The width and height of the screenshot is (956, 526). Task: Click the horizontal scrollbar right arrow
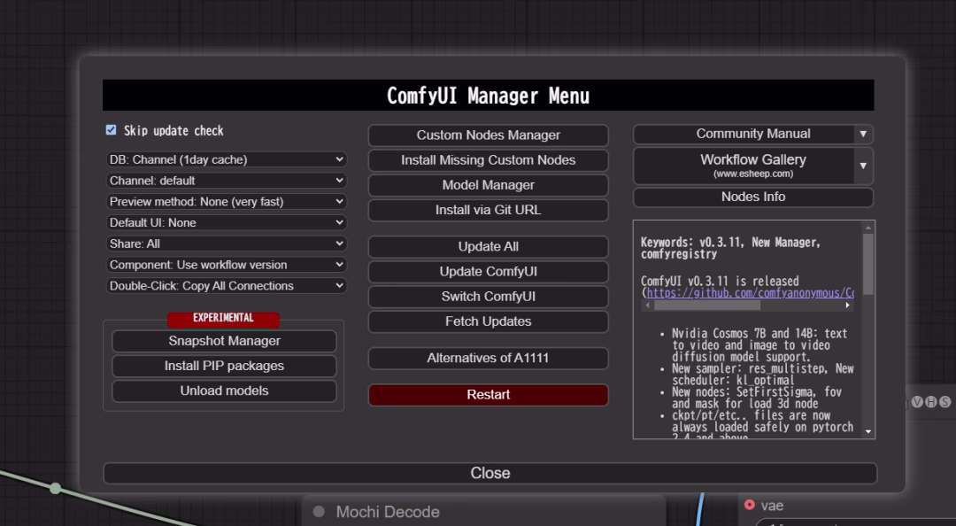[x=847, y=306]
